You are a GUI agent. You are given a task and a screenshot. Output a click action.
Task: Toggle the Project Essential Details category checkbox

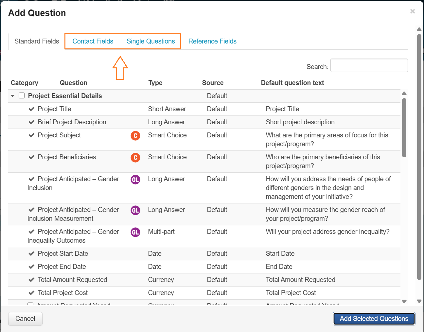point(22,96)
